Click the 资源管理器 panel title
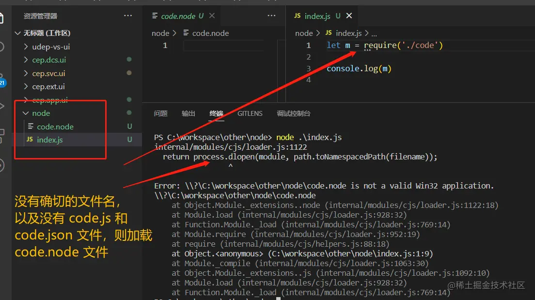Screen dimensions: 535x300 (40, 16)
